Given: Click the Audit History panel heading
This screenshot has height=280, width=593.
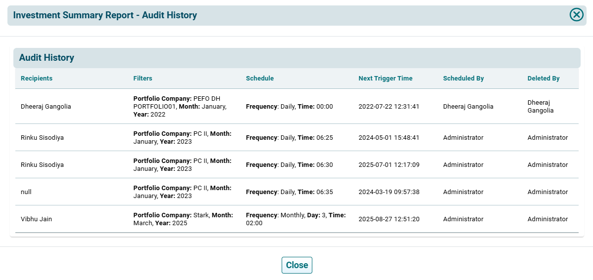Looking at the screenshot, I should pos(47,58).
